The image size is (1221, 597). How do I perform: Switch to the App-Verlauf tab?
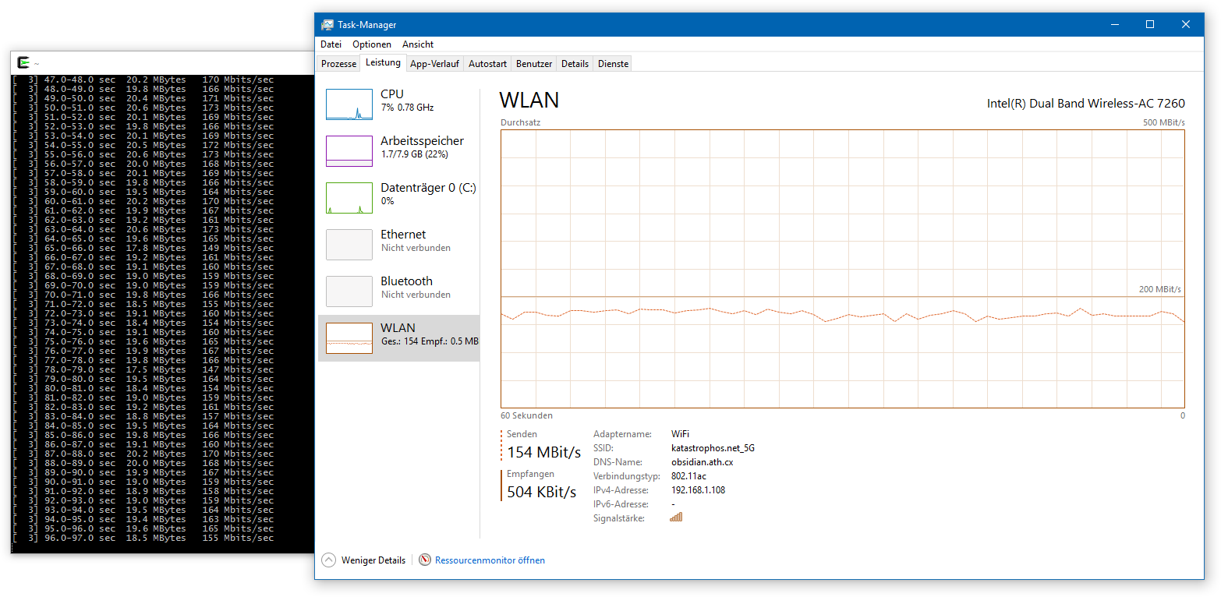click(x=435, y=64)
